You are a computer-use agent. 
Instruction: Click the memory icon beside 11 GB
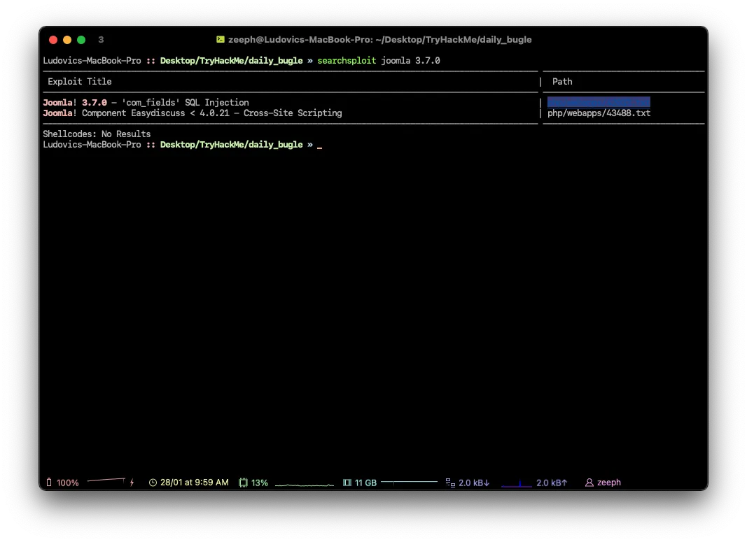[x=347, y=483]
